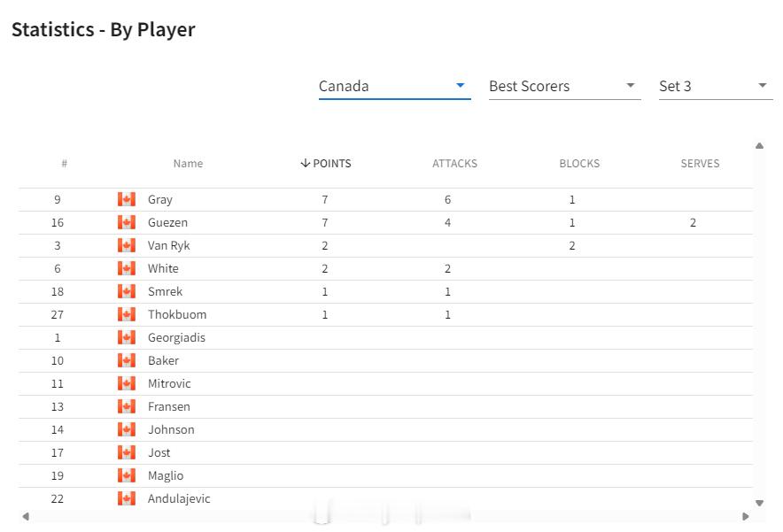Sort by ATTACKS column header
Image resolution: width=783 pixels, height=532 pixels.
click(x=454, y=164)
